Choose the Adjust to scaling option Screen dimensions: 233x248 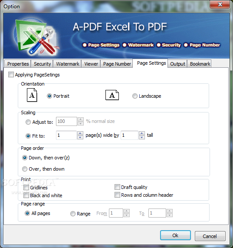pos(28,122)
